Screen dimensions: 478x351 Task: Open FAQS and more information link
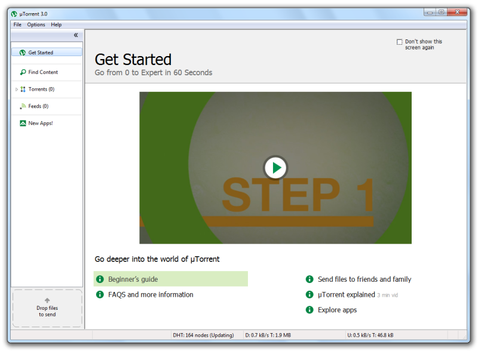click(x=151, y=295)
